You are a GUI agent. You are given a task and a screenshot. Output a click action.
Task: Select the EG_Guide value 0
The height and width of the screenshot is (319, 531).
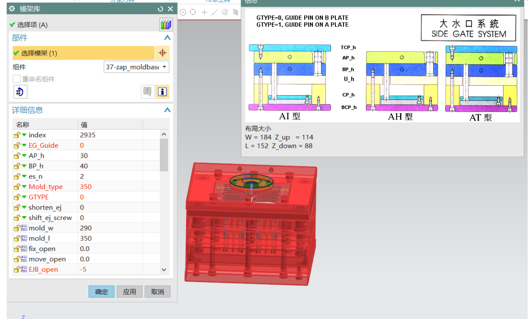[82, 145]
